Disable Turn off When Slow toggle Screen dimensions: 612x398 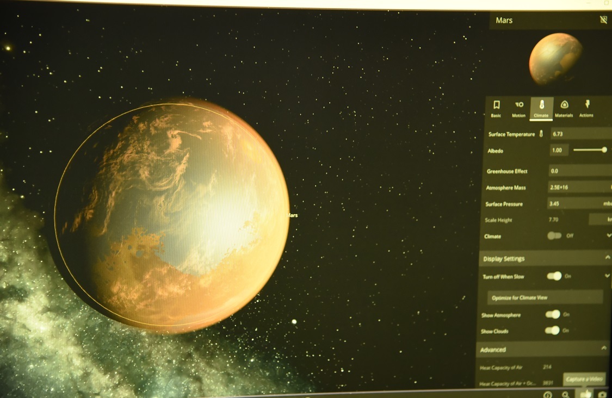554,276
